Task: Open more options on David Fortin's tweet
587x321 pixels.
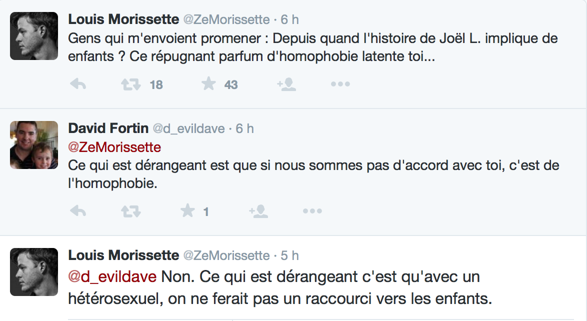Action: pos(312,211)
